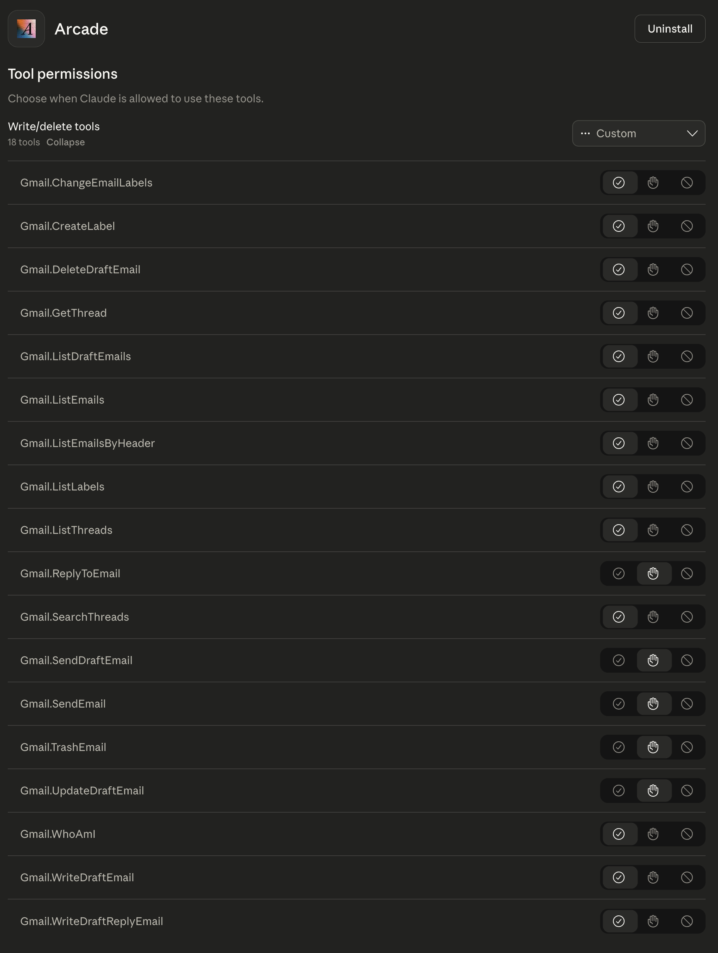Click the Arcade app logo icon

26,29
